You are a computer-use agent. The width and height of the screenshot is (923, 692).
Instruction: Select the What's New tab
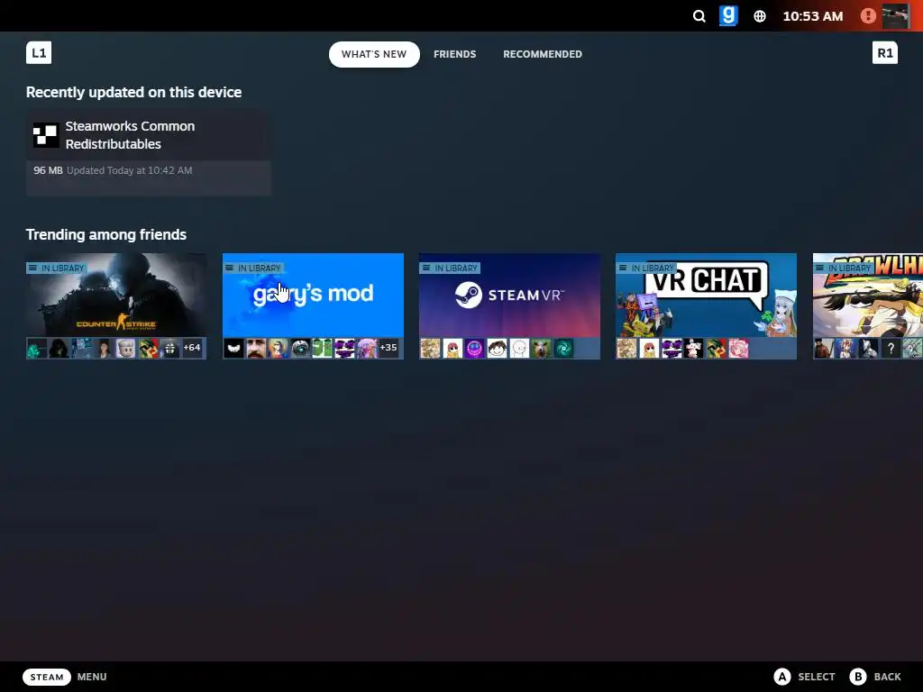point(374,54)
